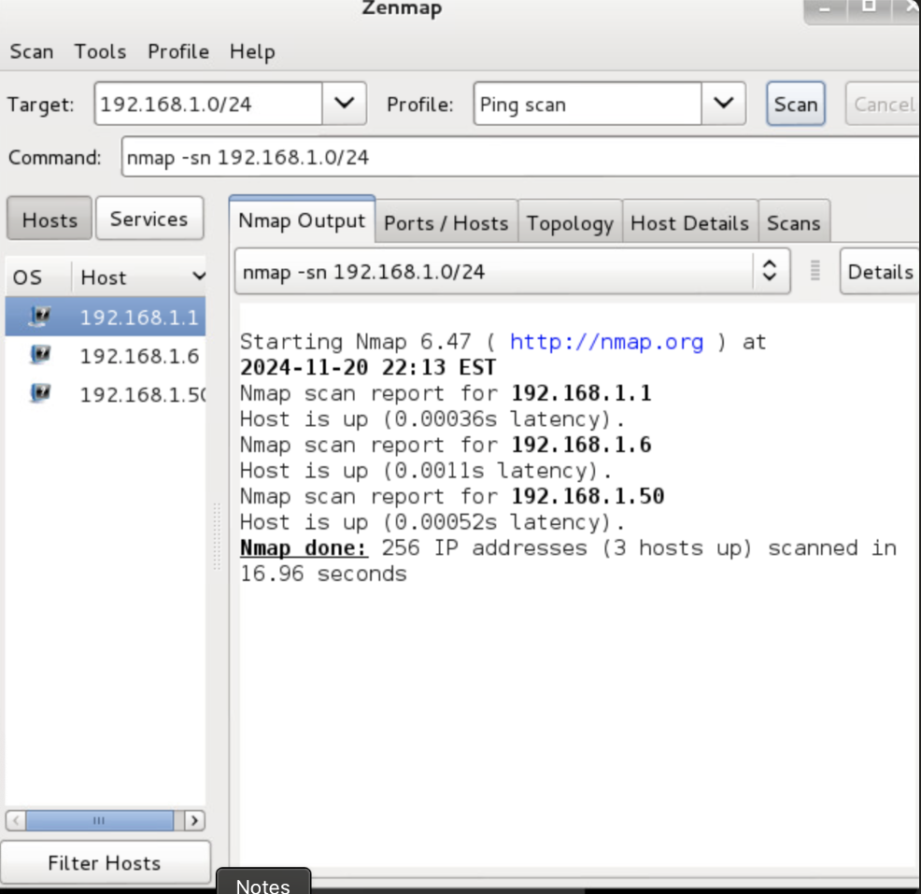Click the Filter Hosts button

[x=106, y=862]
